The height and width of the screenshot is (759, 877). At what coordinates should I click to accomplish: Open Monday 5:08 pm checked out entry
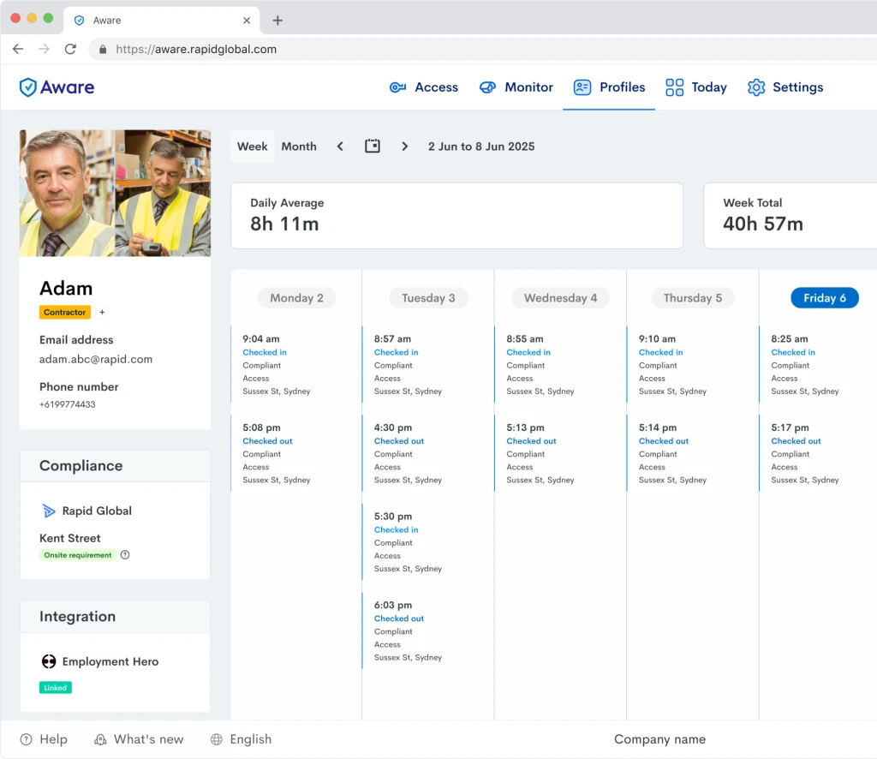coord(295,454)
